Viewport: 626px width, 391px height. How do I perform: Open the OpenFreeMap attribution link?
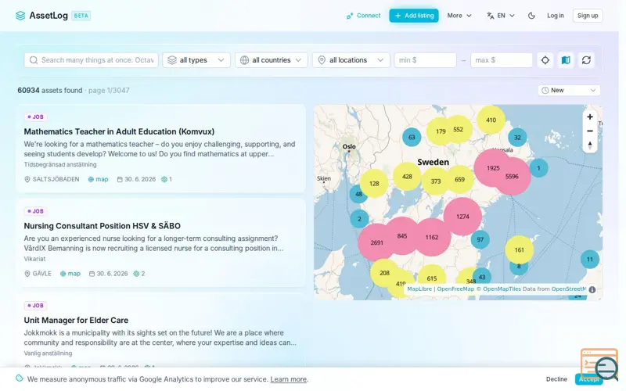pos(455,289)
